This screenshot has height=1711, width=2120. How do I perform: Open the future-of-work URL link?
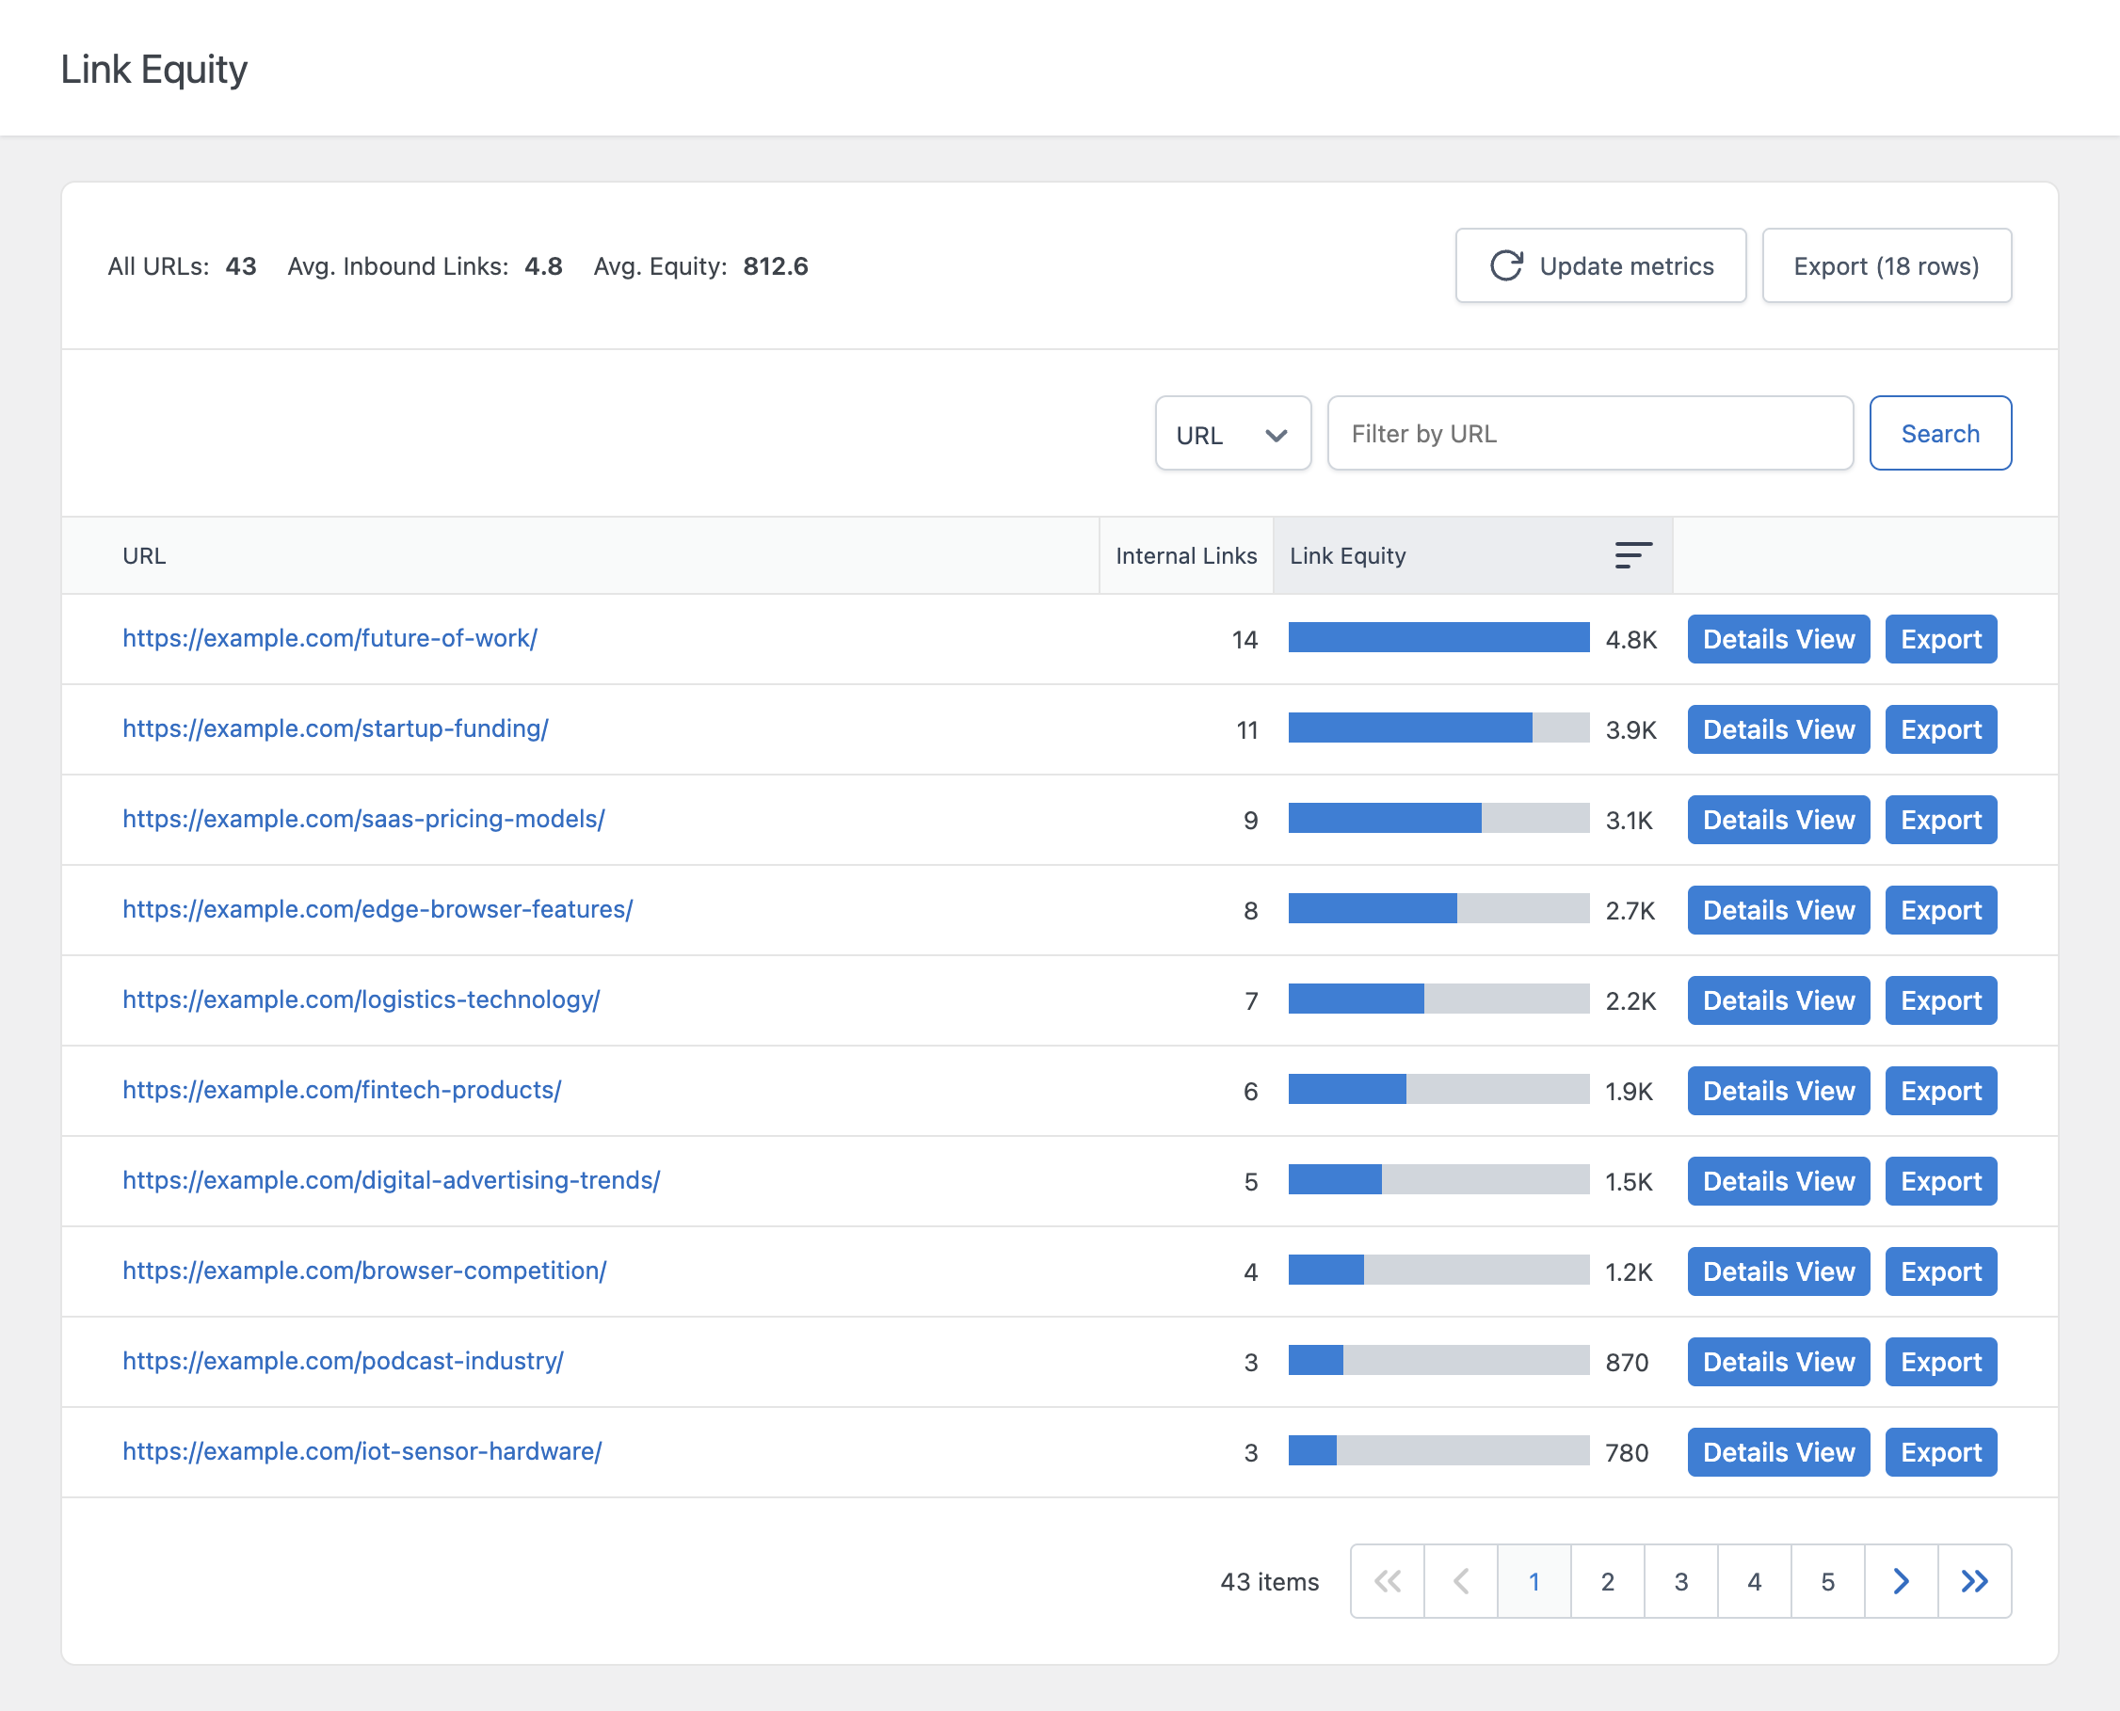(329, 639)
